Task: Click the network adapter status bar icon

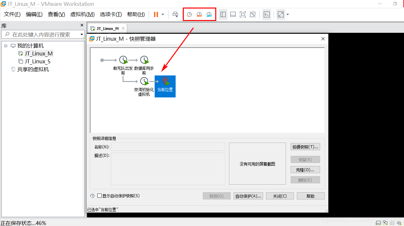Action: click(385, 223)
